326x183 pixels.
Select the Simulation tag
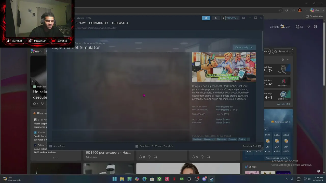(197, 139)
